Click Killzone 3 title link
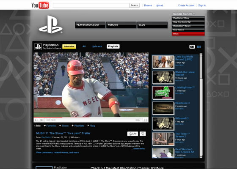The image size is (237, 169). tap(182, 118)
